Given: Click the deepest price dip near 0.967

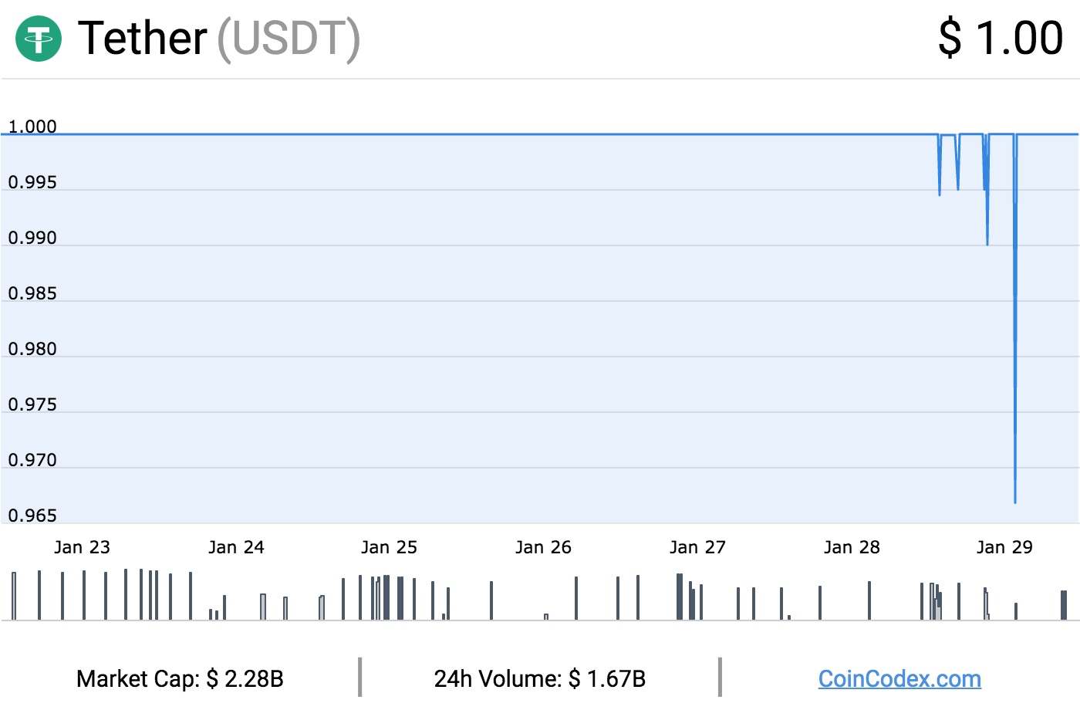Looking at the screenshot, I should pos(1015,502).
